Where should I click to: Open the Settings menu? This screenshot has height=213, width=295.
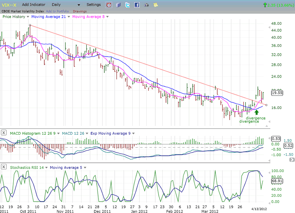click(93, 5)
